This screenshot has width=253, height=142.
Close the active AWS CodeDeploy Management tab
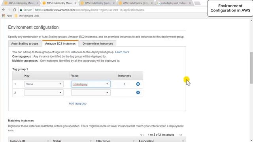click(76, 3)
